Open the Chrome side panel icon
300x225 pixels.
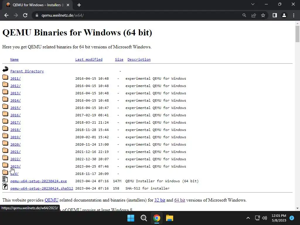pos(275,15)
